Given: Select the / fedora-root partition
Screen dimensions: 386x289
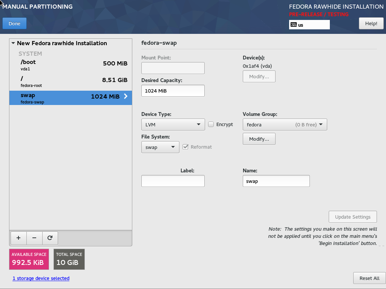Looking at the screenshot, I should coord(70,81).
